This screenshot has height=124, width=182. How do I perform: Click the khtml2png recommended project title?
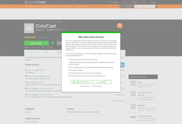[141, 105]
